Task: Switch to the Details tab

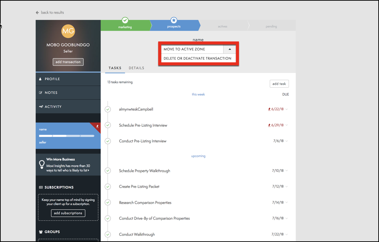Action: click(136, 68)
